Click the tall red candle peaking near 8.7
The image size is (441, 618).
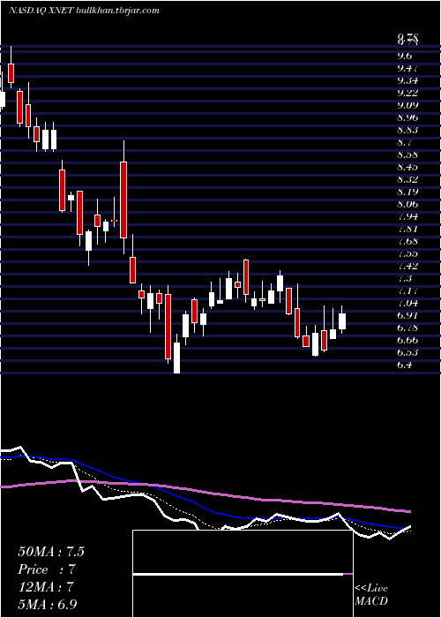(123, 200)
